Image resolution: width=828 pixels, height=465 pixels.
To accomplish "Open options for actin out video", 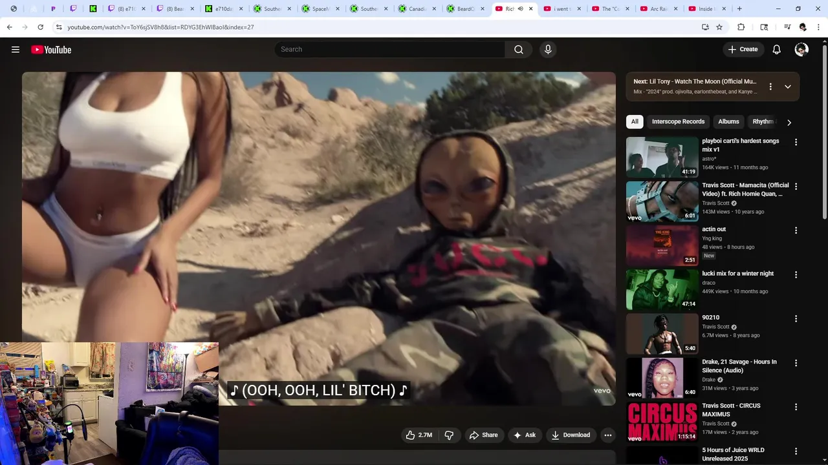I will pos(796,230).
